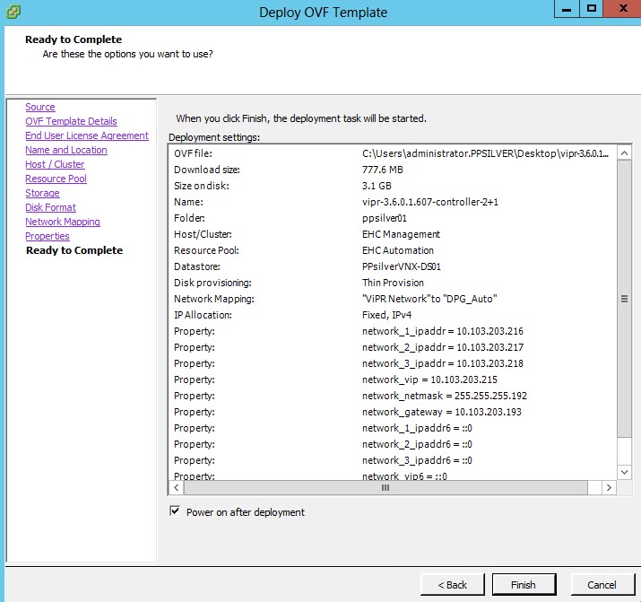Screen dimensions: 641x602
Task: Close the Deploy OVF Template window
Action: coord(622,9)
